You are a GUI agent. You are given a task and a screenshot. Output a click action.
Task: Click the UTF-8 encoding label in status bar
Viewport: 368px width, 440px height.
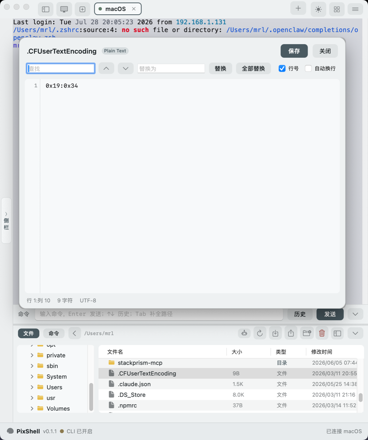(88, 300)
